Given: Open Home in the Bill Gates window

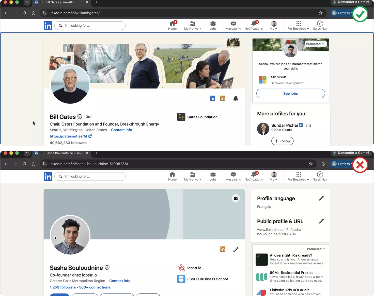Looking at the screenshot, I should click(172, 26).
